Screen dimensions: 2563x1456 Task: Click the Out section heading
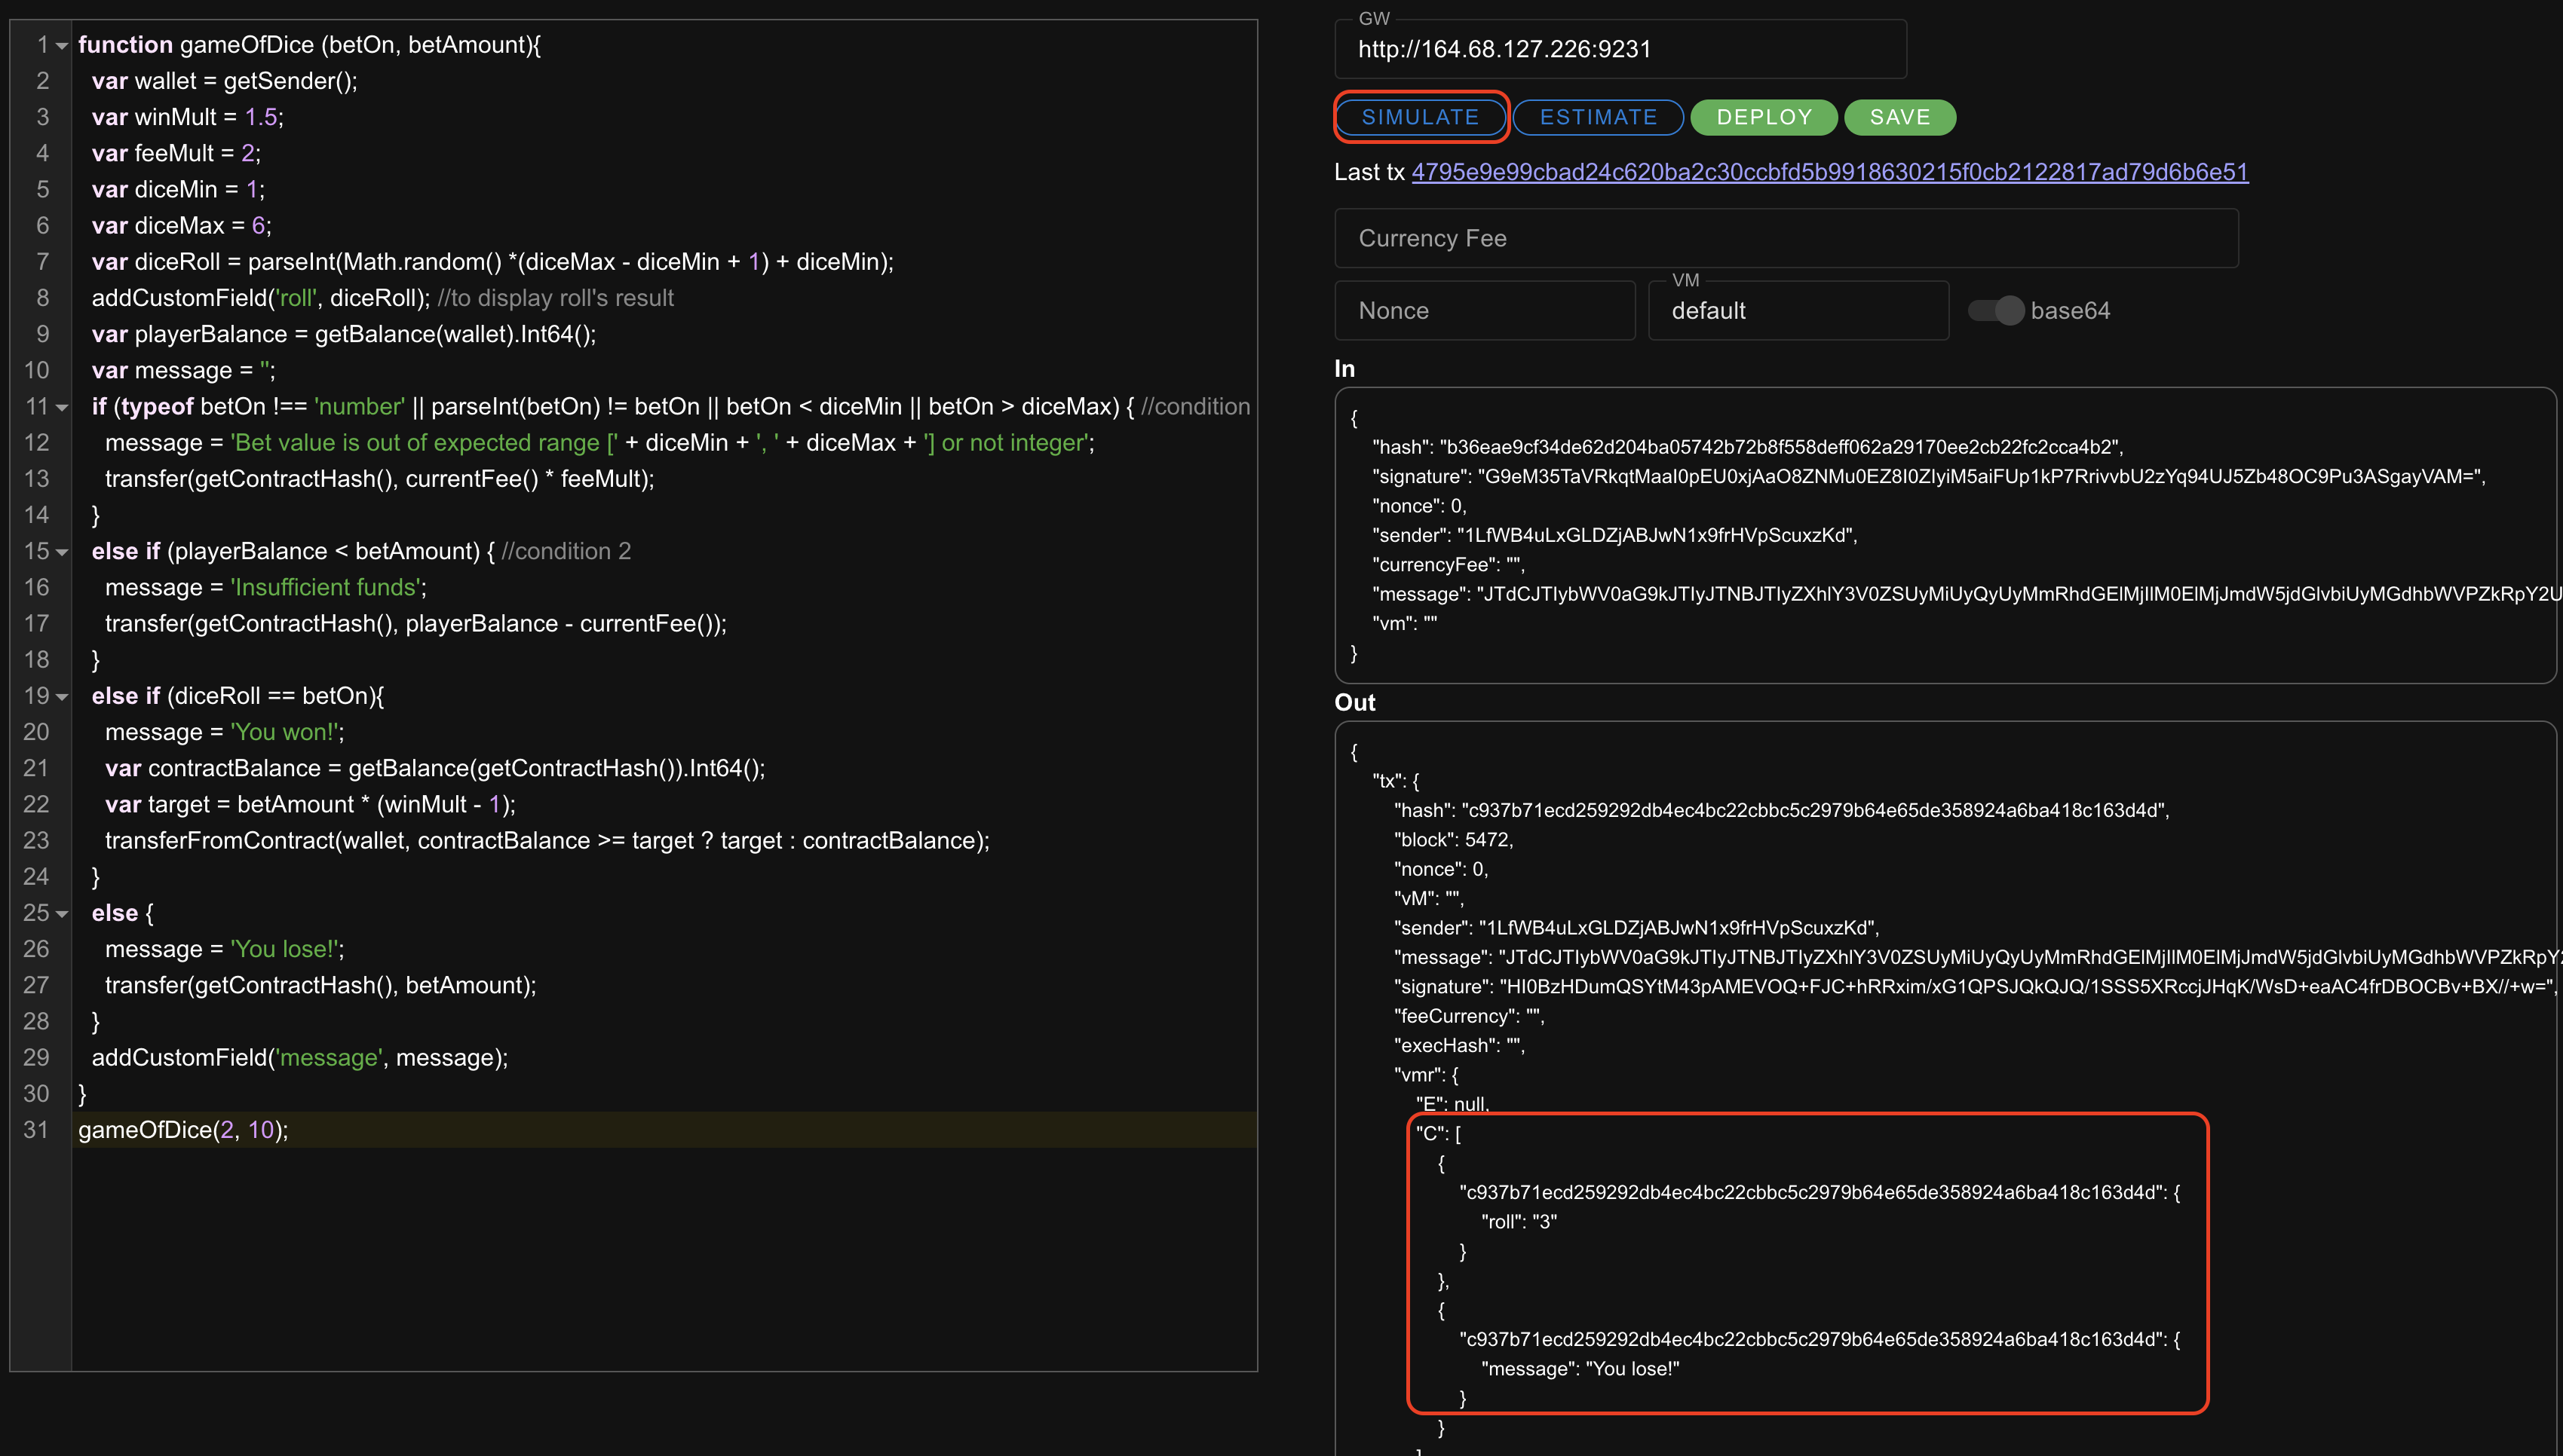1354,703
